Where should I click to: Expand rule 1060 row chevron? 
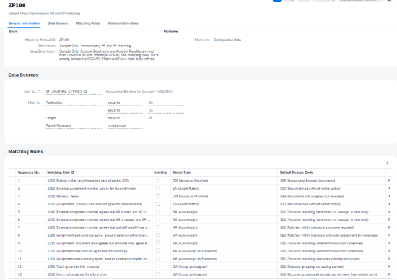point(389,227)
